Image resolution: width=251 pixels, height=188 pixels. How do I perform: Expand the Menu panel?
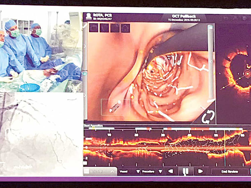click(100, 171)
